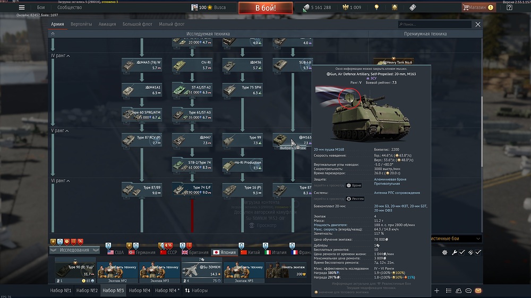
Task: Select the Германия nation tab
Action: (x=142, y=252)
